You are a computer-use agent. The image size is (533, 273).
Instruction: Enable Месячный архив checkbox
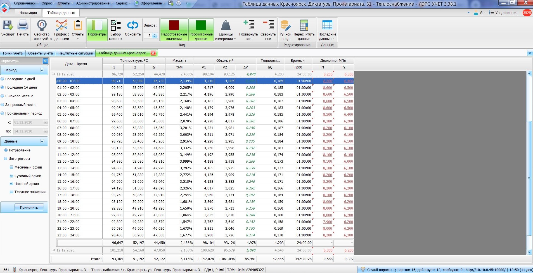tap(11, 167)
